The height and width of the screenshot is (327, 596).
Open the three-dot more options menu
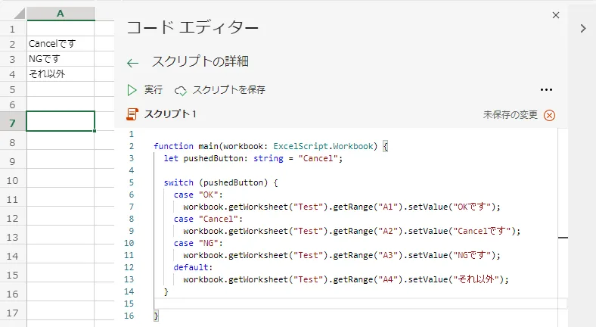coord(547,90)
